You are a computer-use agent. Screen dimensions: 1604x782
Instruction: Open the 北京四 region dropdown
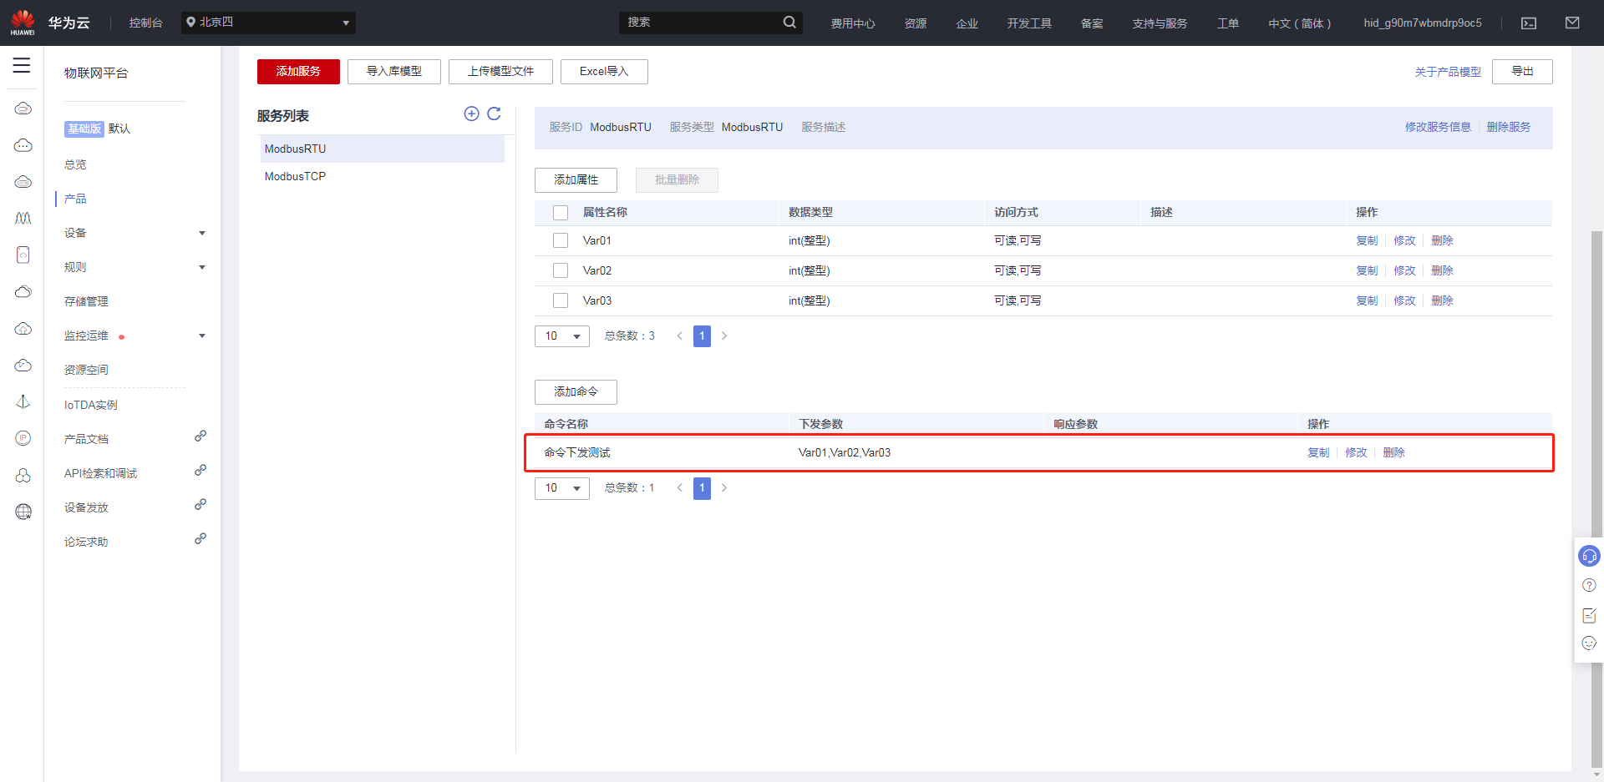(268, 23)
